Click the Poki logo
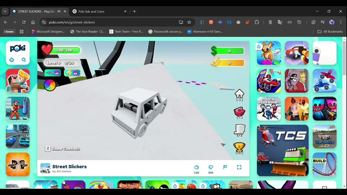 click(18, 48)
